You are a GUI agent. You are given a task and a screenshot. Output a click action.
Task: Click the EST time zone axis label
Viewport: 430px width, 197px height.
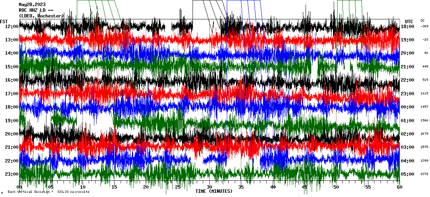tap(4, 21)
